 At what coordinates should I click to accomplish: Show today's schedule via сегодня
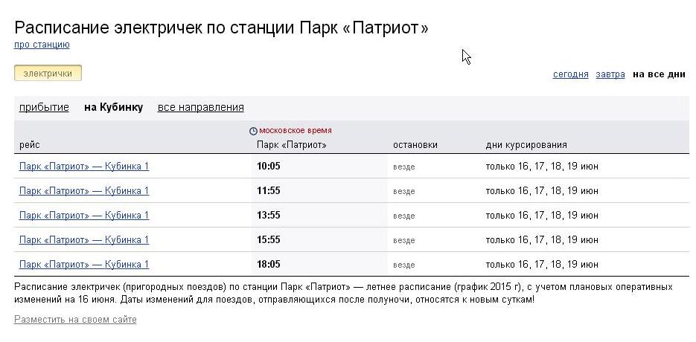pyautogui.click(x=570, y=74)
